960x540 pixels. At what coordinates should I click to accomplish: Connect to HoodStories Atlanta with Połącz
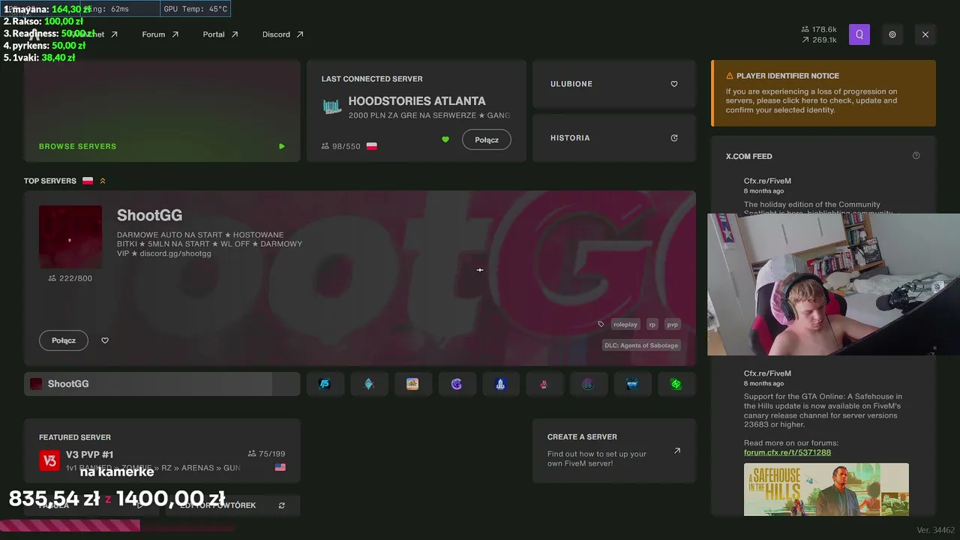(487, 139)
